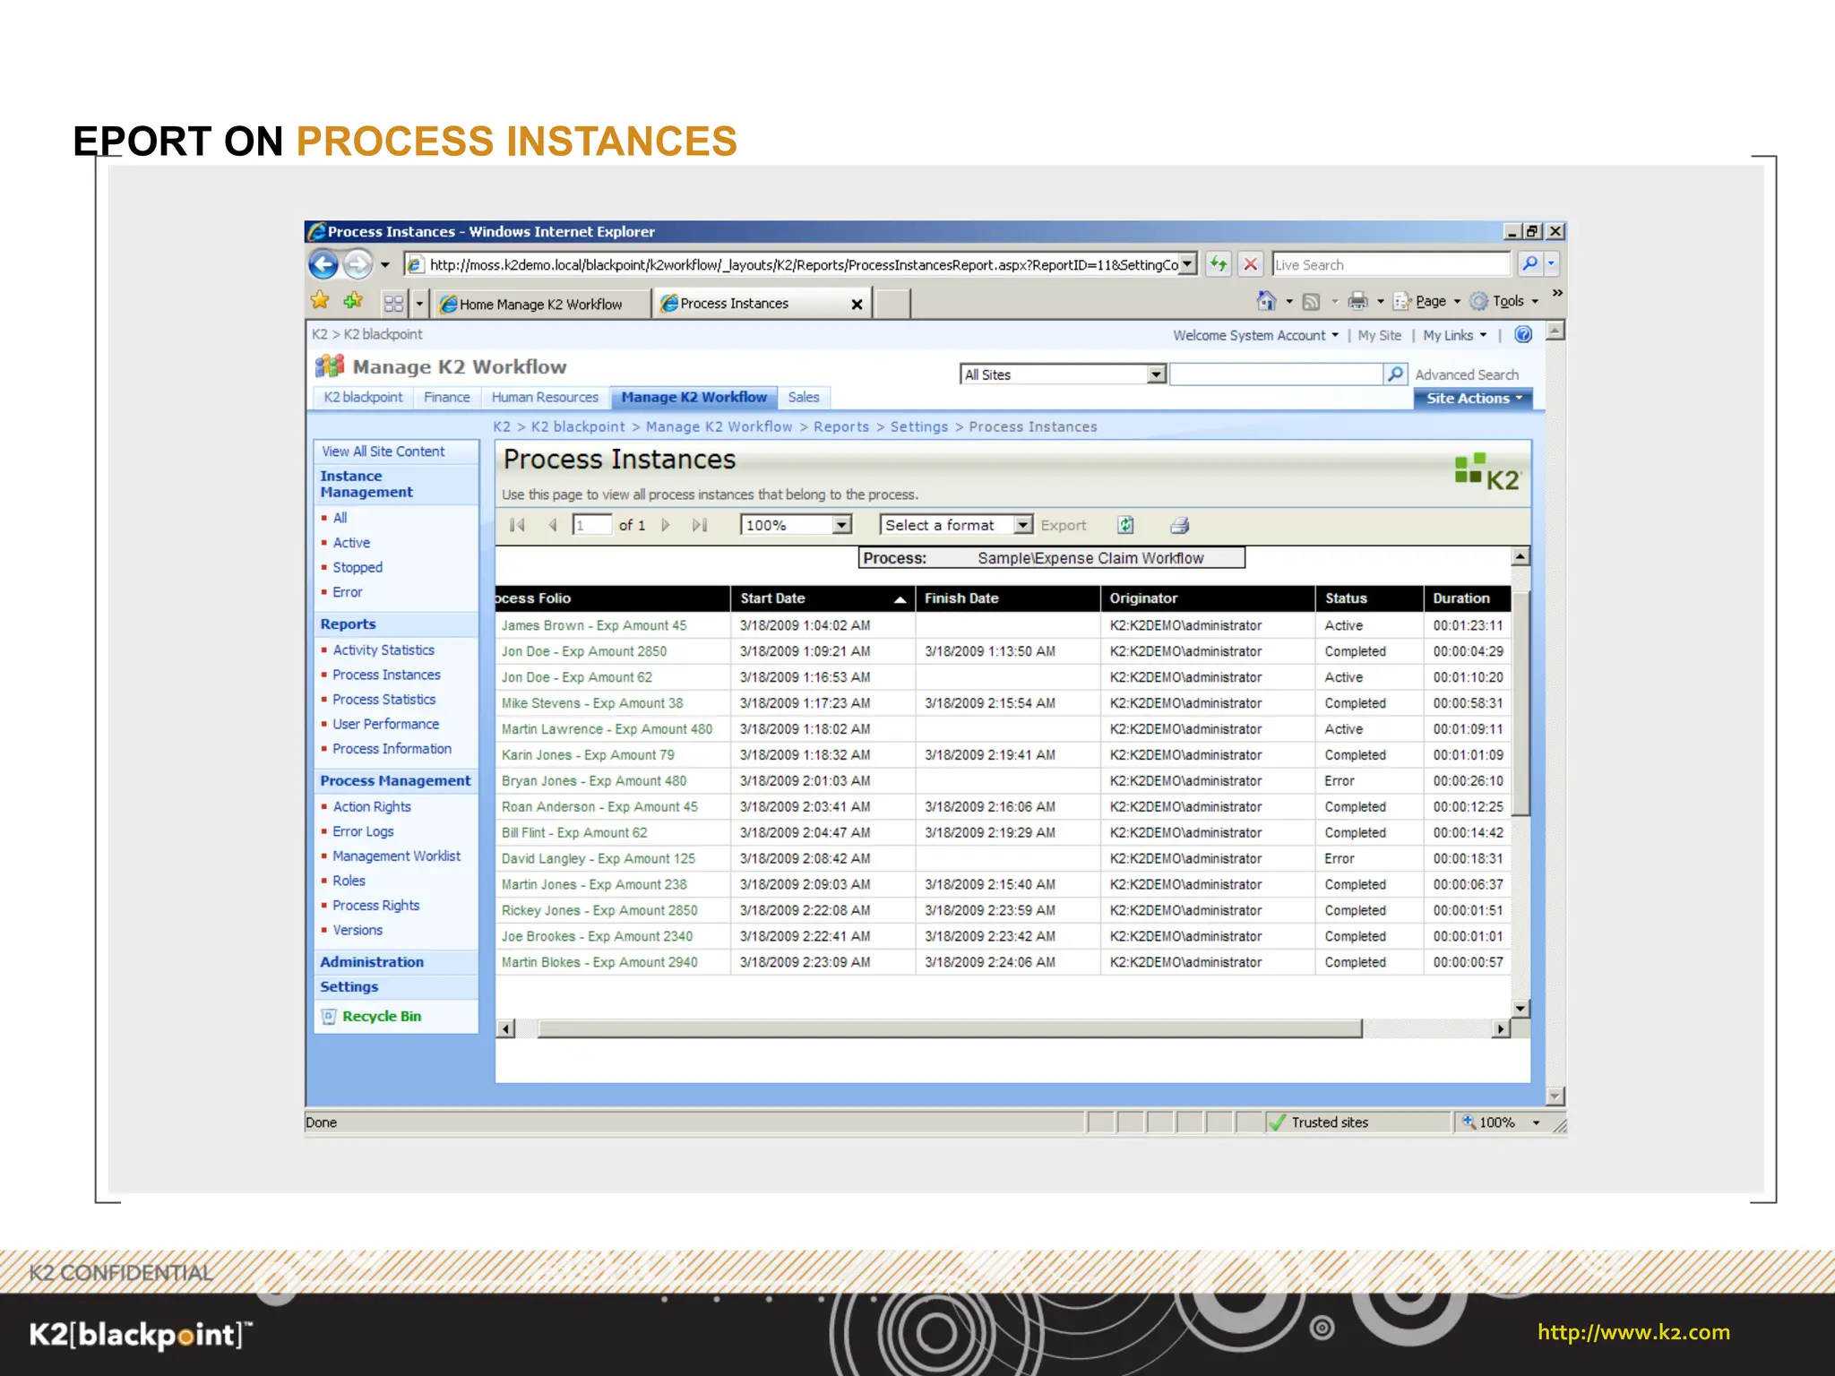Click the IE Home icon
This screenshot has height=1376, width=1835.
point(1266,301)
